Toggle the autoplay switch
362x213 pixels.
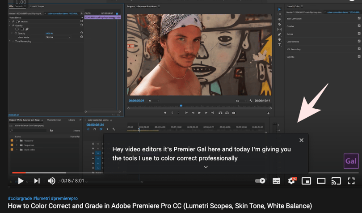click(x=260, y=181)
